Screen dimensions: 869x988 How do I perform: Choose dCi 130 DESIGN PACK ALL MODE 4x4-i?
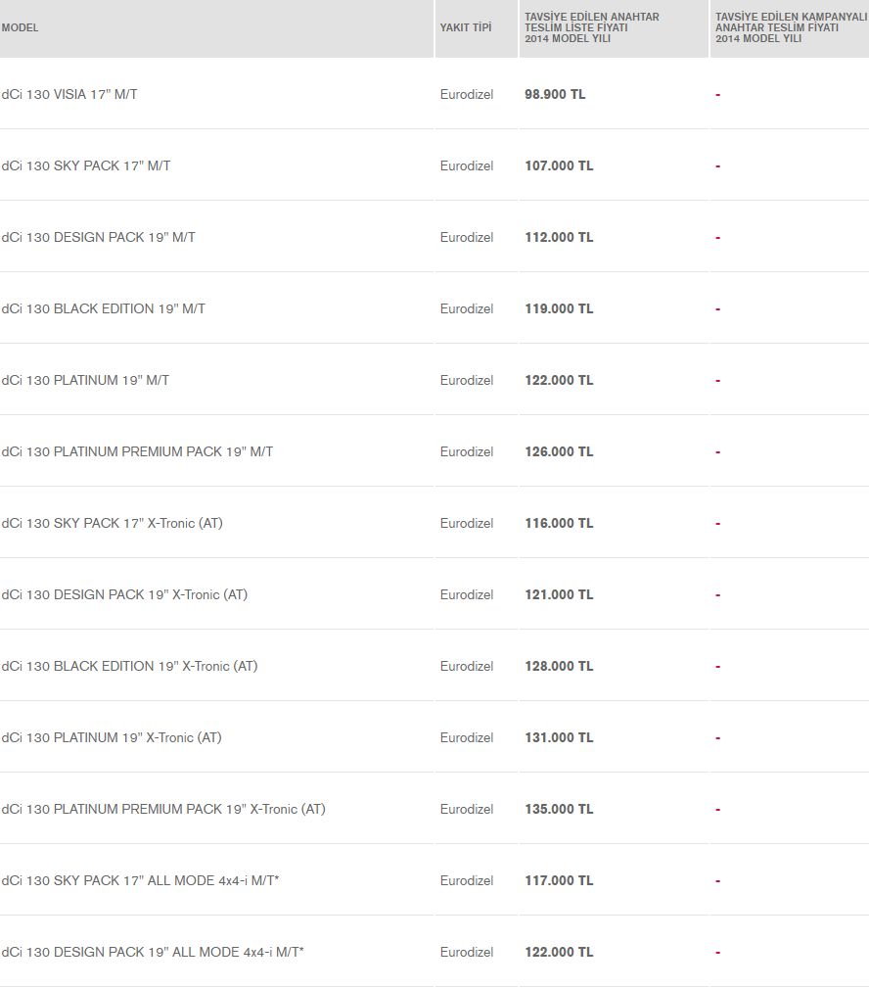click(153, 952)
